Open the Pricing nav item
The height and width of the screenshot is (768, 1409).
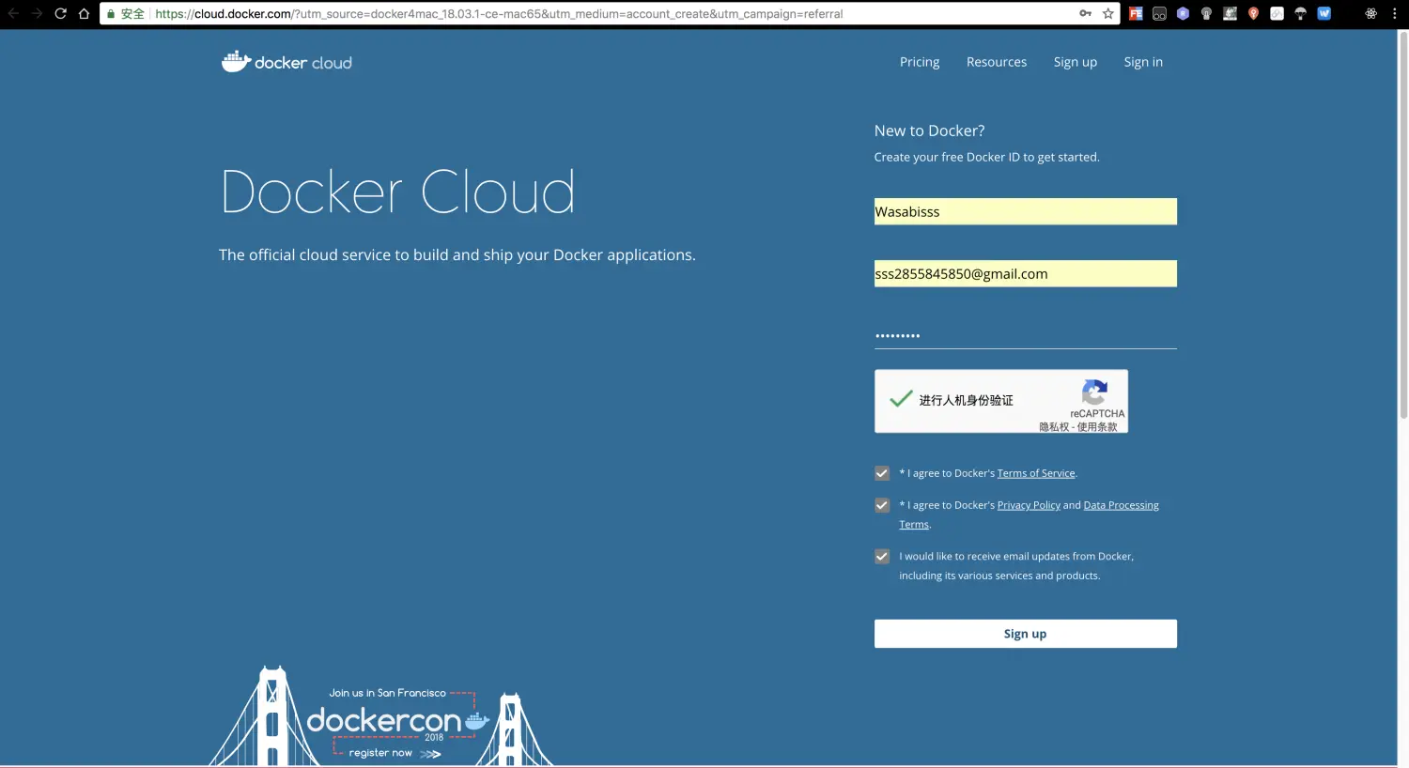pos(920,62)
